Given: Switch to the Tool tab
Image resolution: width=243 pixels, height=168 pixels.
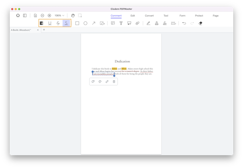Looking at the screenshot, I should [x=166, y=16].
